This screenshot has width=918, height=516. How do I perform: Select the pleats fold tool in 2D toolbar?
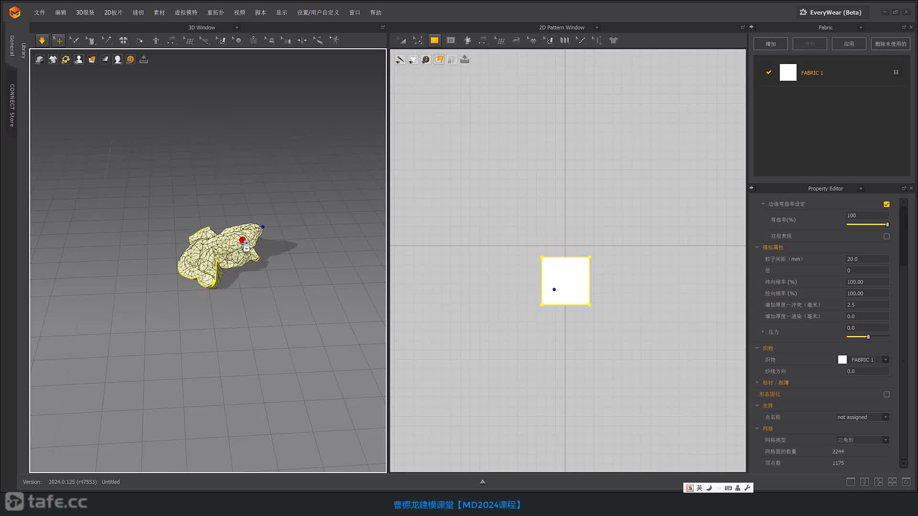565,41
